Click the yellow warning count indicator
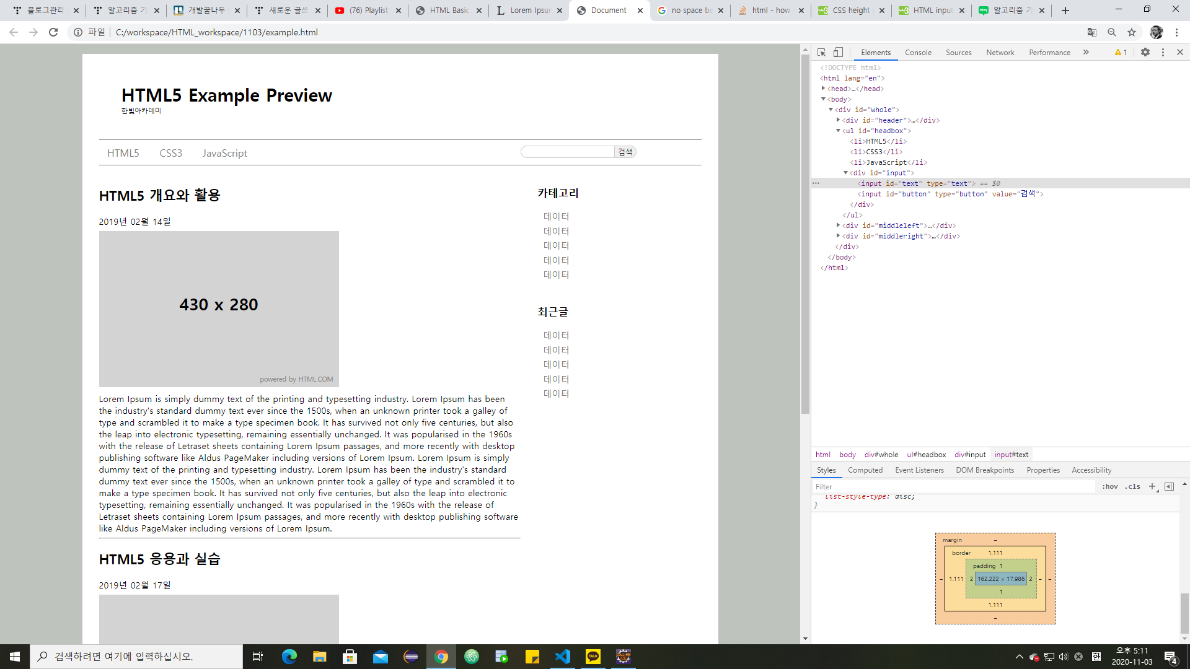Image resolution: width=1190 pixels, height=669 pixels. [x=1121, y=53]
